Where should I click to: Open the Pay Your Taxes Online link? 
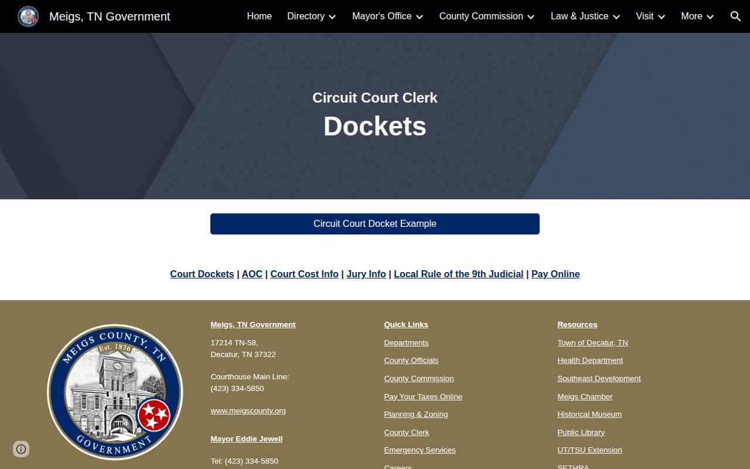[423, 397]
